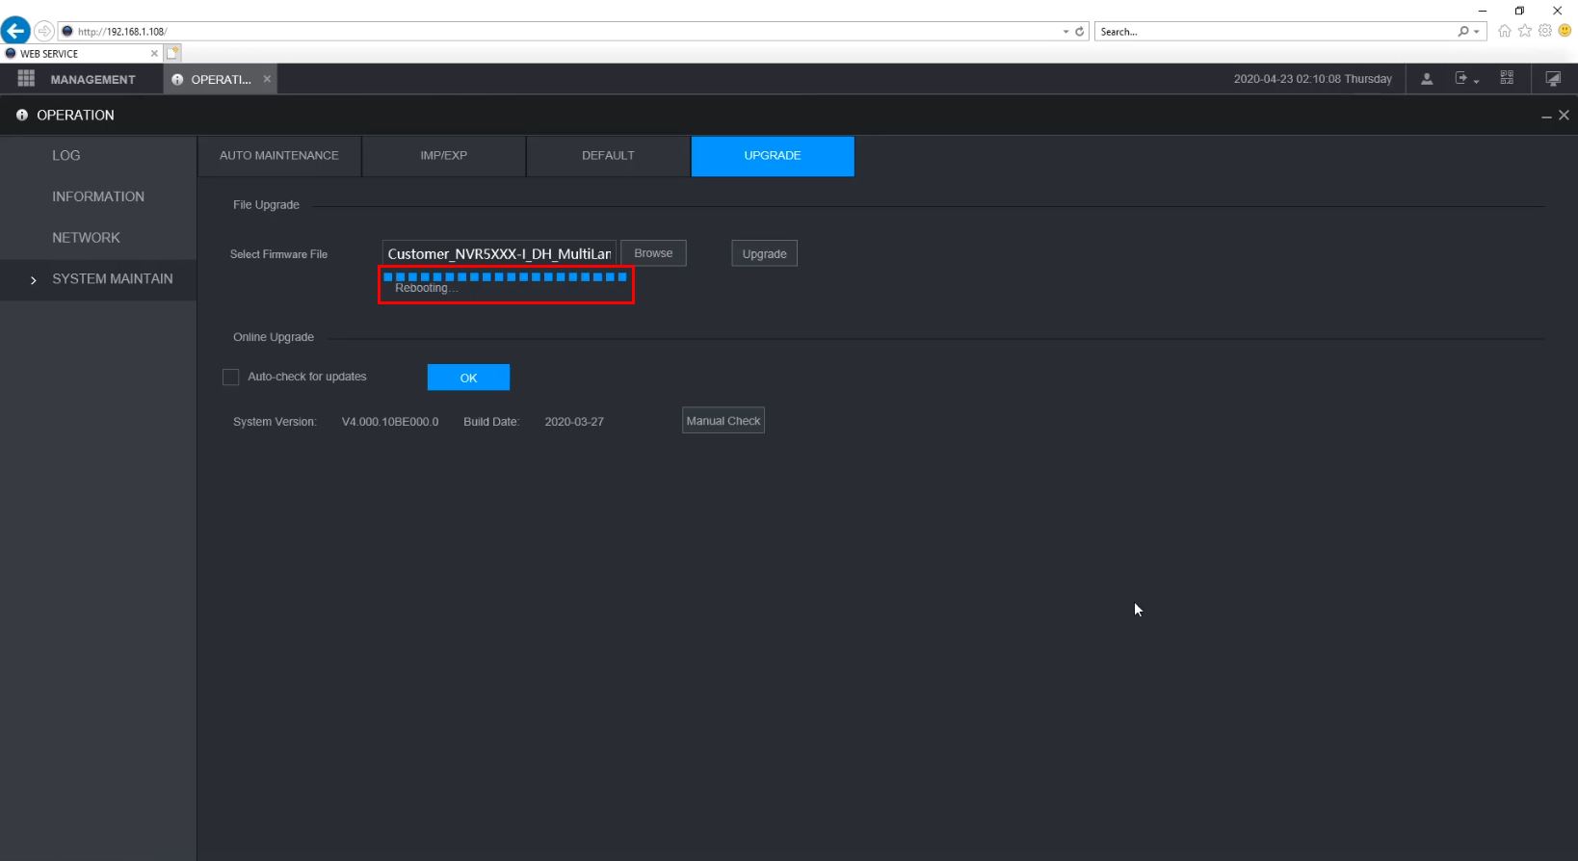The width and height of the screenshot is (1578, 861).
Task: Click the Upgrade button
Action: click(x=765, y=253)
